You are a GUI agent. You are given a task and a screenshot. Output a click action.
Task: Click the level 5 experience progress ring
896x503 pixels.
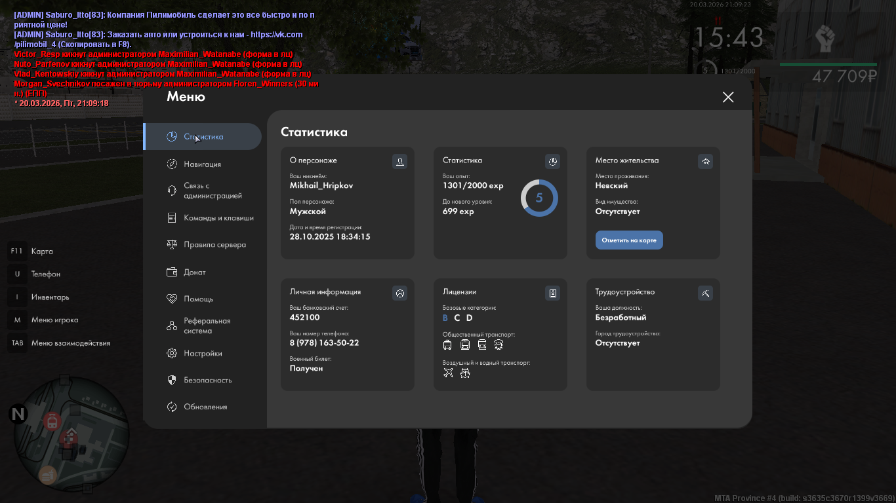[x=539, y=198]
